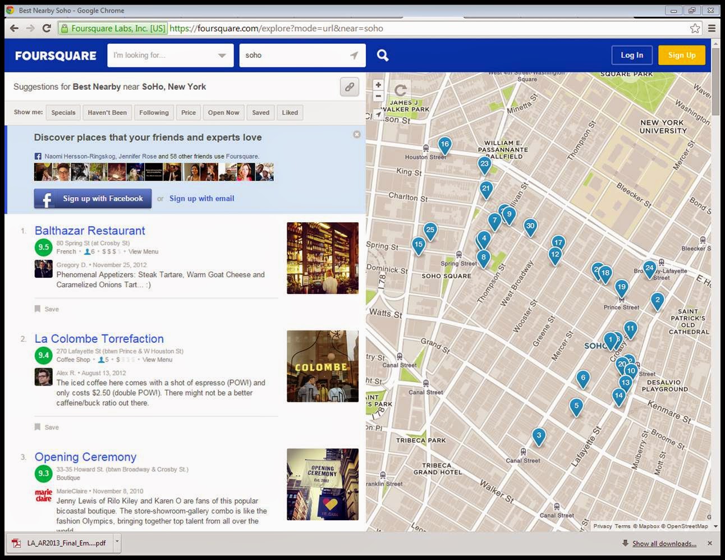Toggle the Specials filter

63,113
